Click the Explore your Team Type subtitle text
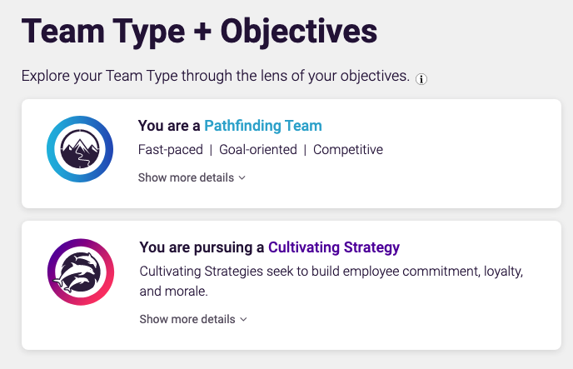Image resolution: width=573 pixels, height=369 pixels. coord(216,76)
